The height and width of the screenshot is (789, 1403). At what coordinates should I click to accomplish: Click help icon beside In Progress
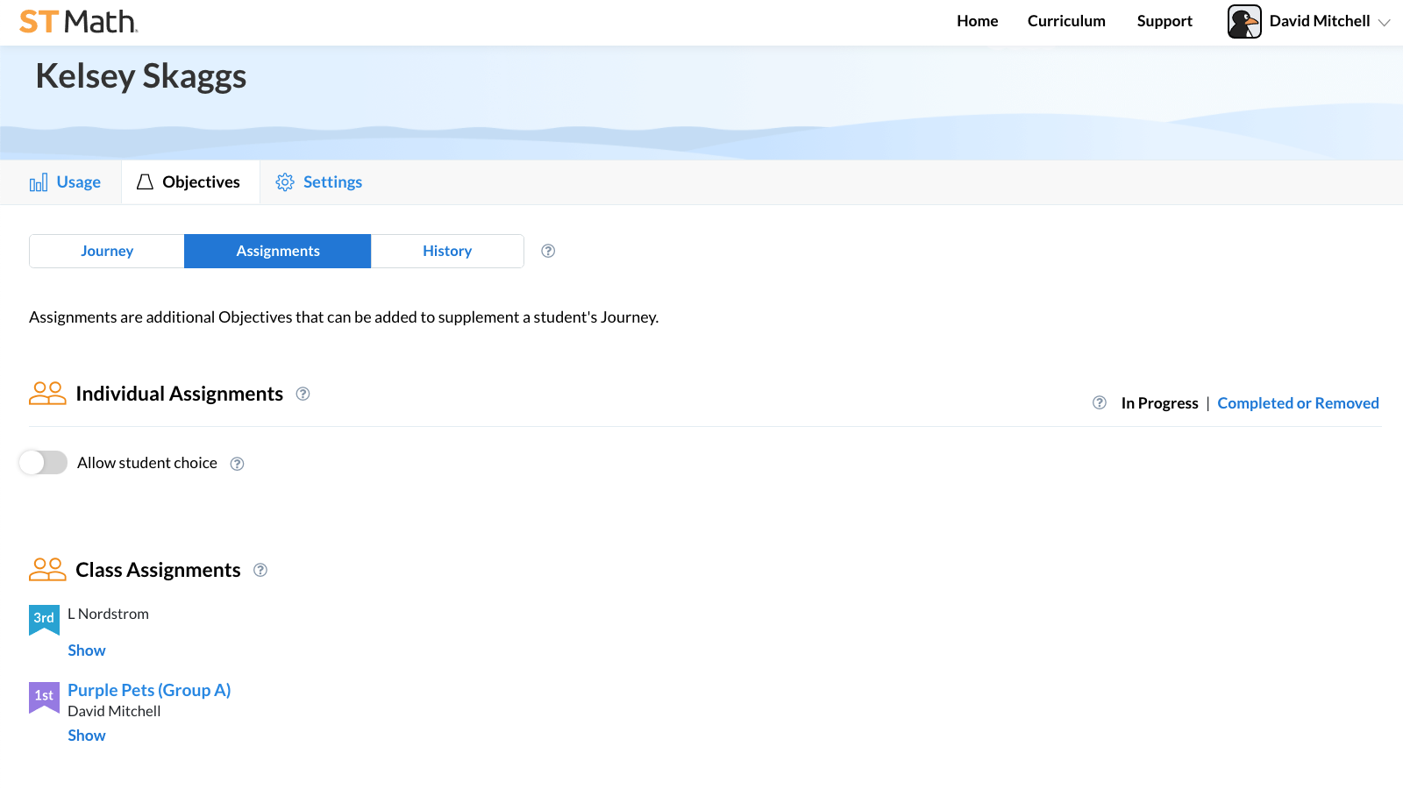point(1099,402)
